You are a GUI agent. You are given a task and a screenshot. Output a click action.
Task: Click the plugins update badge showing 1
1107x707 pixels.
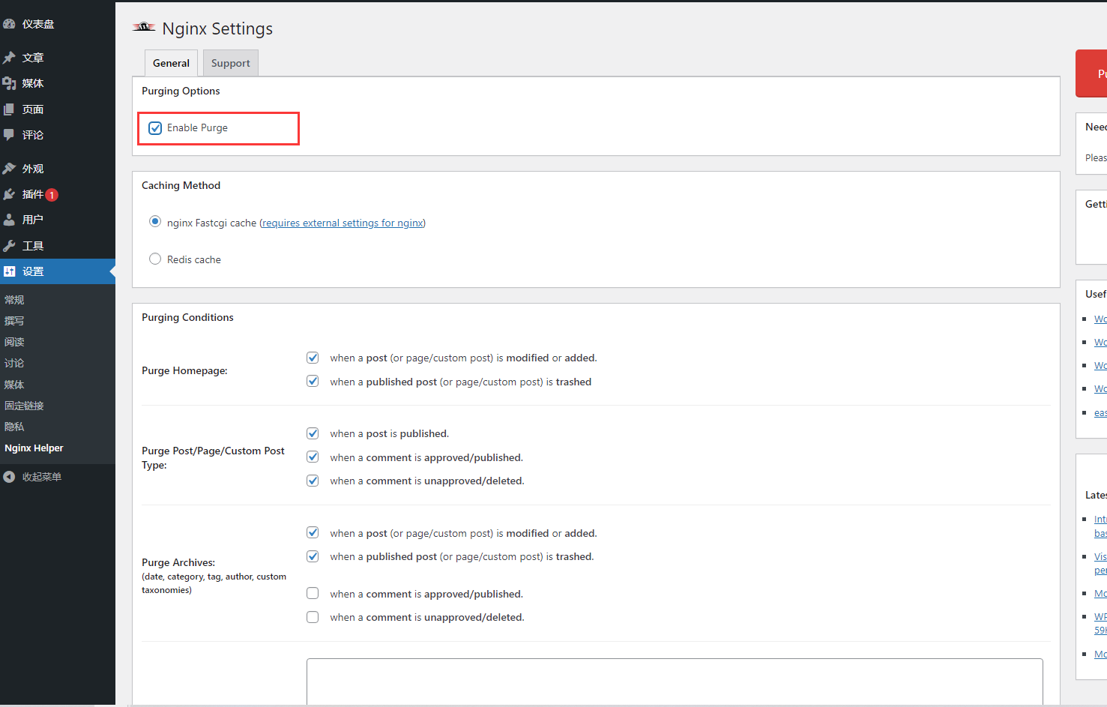pos(52,195)
